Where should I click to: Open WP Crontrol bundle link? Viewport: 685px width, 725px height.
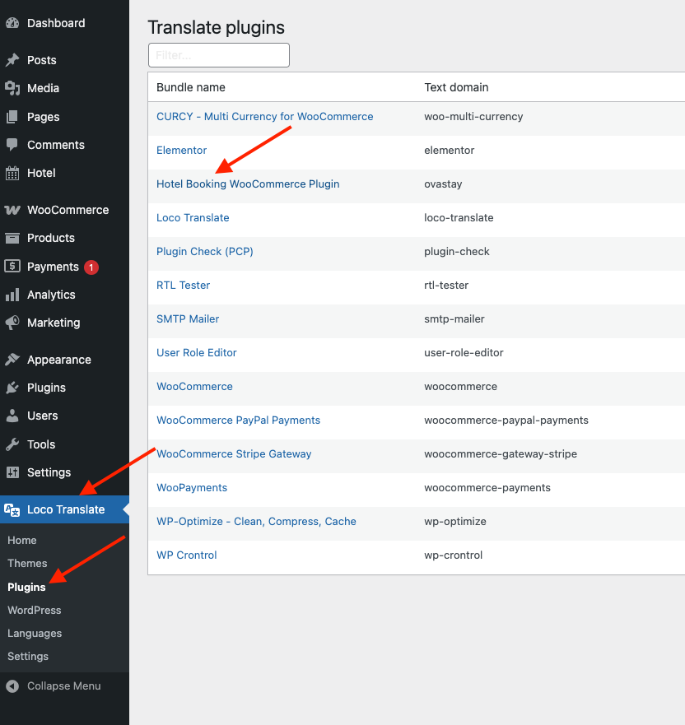[187, 555]
